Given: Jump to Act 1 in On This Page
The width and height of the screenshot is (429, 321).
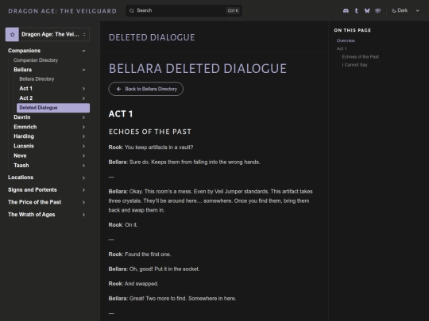Looking at the screenshot, I should tap(342, 48).
